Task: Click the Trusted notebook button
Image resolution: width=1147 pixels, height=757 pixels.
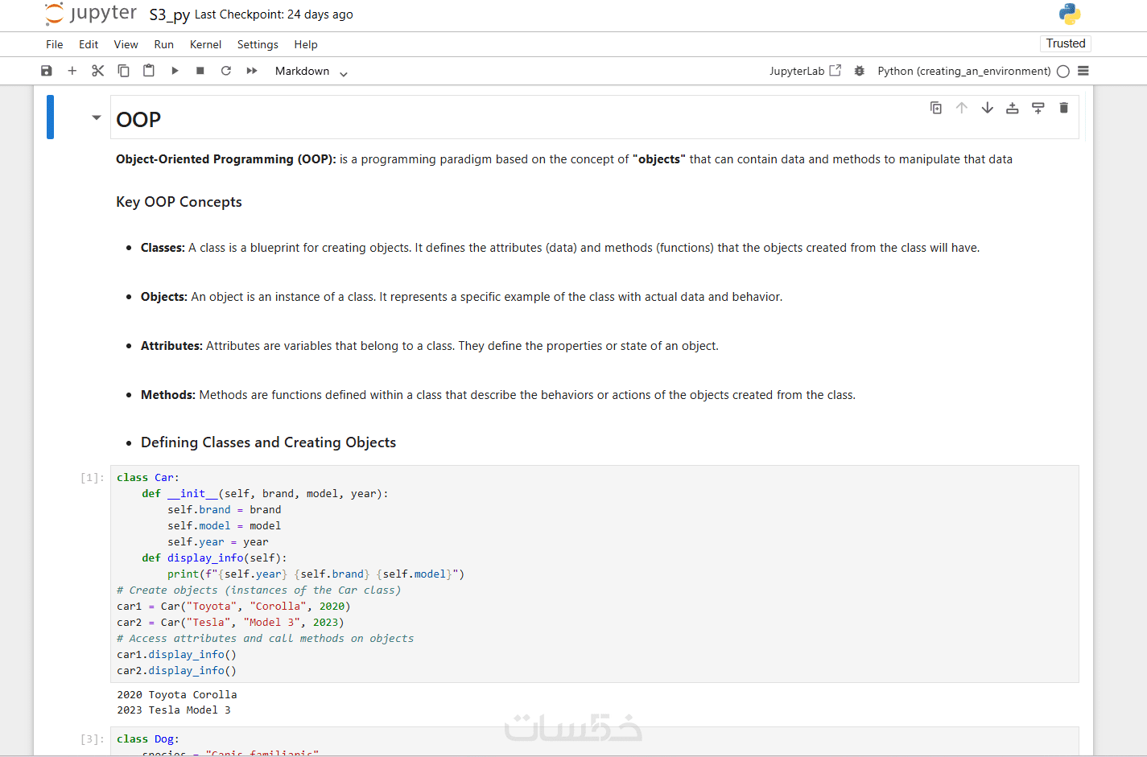Action: (x=1065, y=43)
